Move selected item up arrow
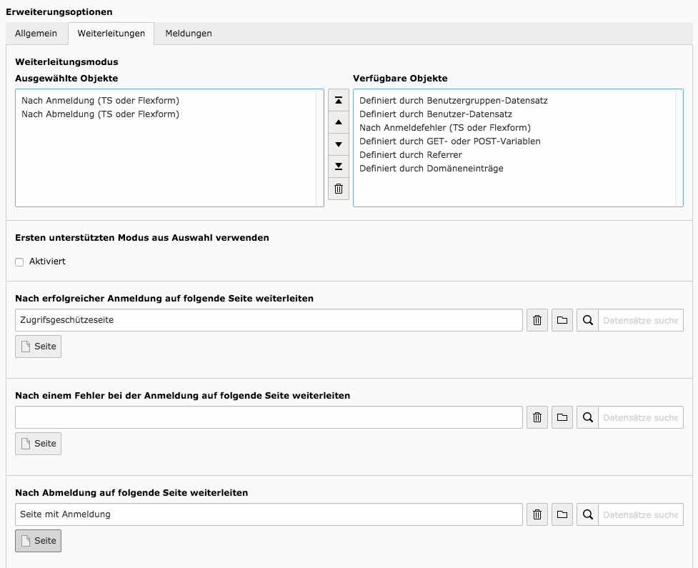 (x=339, y=123)
